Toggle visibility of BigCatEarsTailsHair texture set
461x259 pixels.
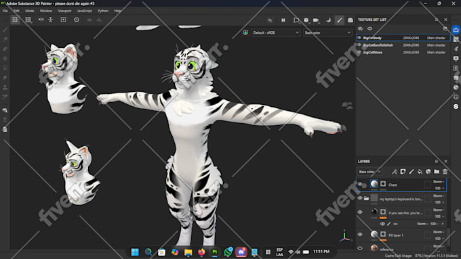(x=359, y=45)
